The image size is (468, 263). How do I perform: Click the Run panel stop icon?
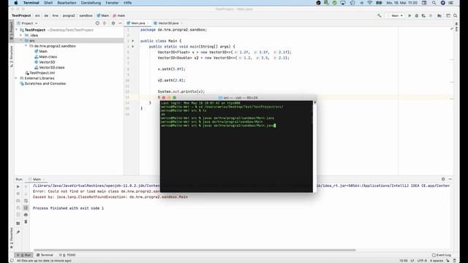[x=18, y=194]
